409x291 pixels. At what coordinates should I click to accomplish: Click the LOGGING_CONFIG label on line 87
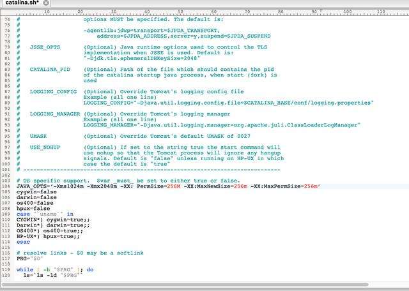pos(53,92)
